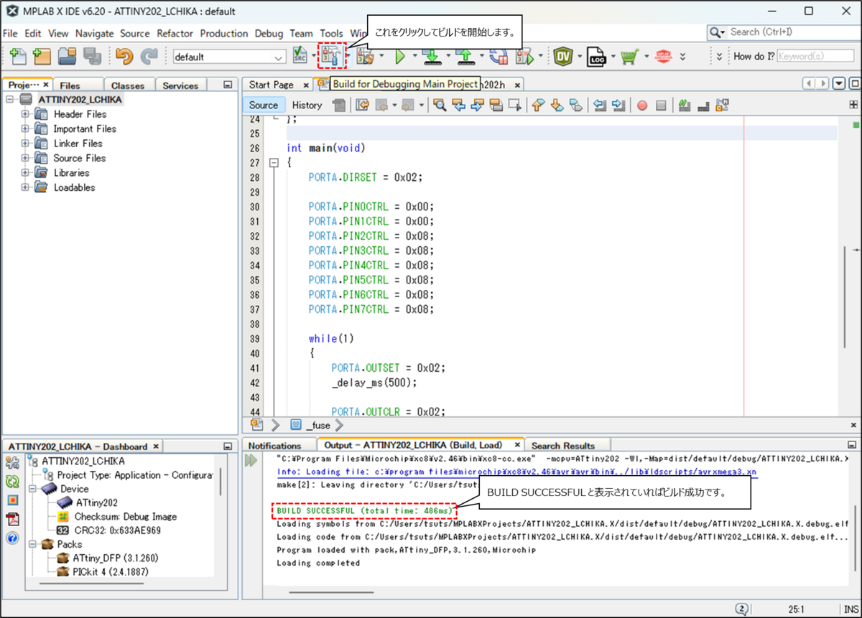The width and height of the screenshot is (862, 618).
Task: Click the Build for Debugging Main Project icon
Action: point(331,56)
